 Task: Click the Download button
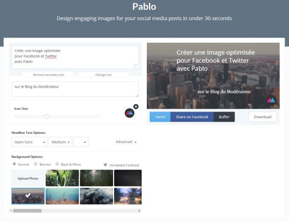(x=263, y=117)
